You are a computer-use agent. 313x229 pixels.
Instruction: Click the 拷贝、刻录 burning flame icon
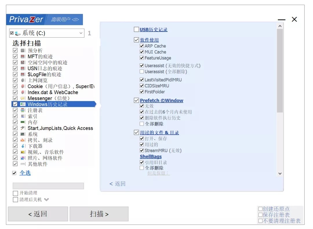[23, 140]
